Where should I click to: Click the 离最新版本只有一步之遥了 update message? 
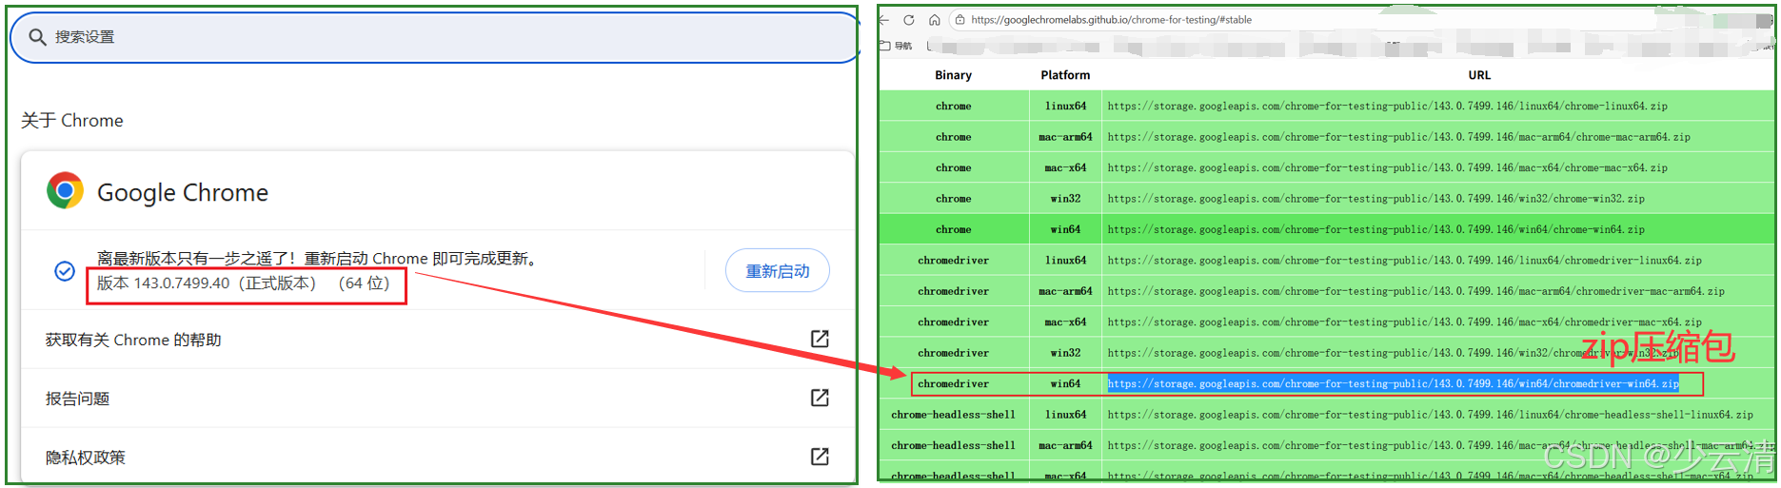tap(318, 258)
